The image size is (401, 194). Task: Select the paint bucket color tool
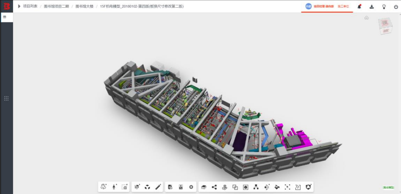[x=277, y=187]
